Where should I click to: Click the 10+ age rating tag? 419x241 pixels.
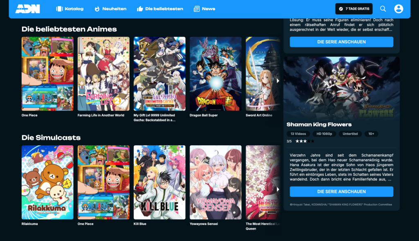coord(371,134)
